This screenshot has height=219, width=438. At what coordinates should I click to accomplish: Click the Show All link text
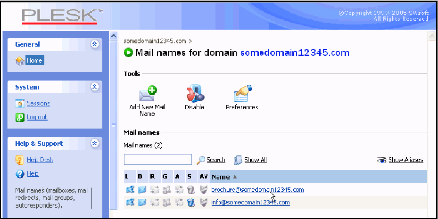(256, 160)
